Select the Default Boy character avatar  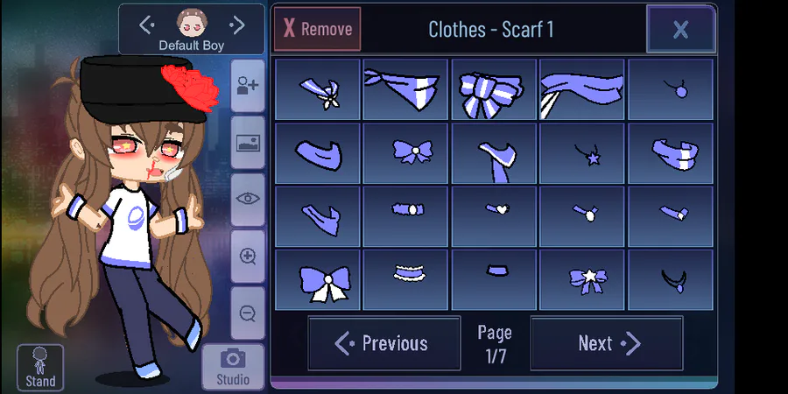[x=192, y=24]
